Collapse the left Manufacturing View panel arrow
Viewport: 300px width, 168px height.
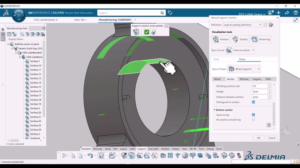coord(45,25)
